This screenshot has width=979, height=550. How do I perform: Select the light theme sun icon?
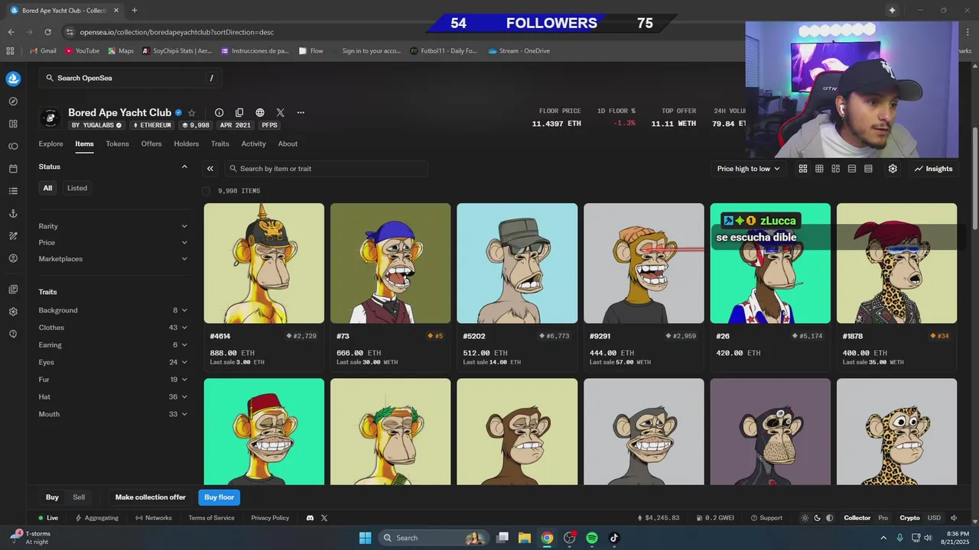[805, 518]
